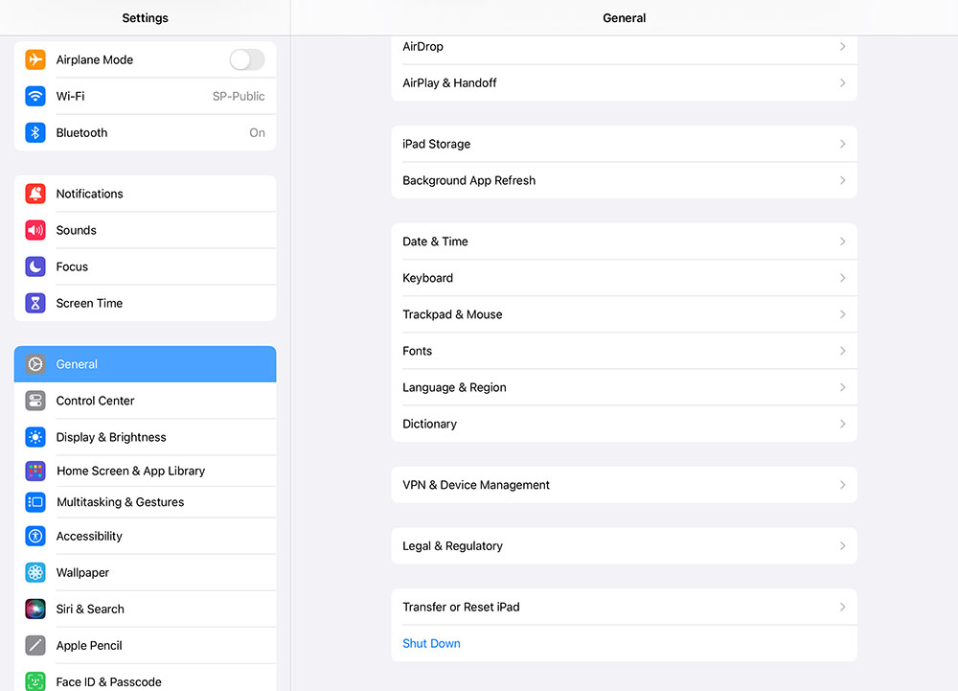The height and width of the screenshot is (691, 958).
Task: Open the Screen Time settings label
Action: (x=89, y=303)
